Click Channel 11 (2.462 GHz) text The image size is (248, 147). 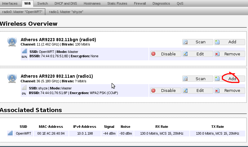40,44
